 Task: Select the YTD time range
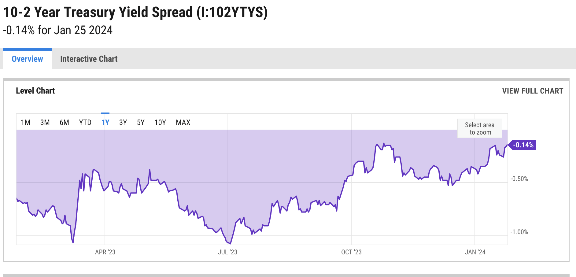click(x=85, y=122)
